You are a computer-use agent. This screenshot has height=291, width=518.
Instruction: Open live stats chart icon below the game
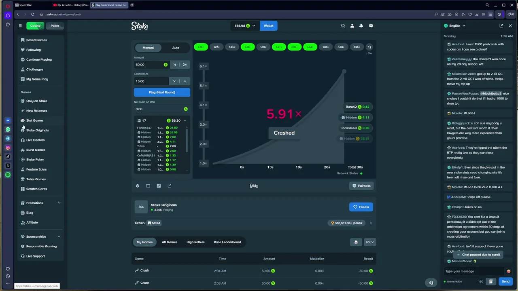[x=159, y=186]
